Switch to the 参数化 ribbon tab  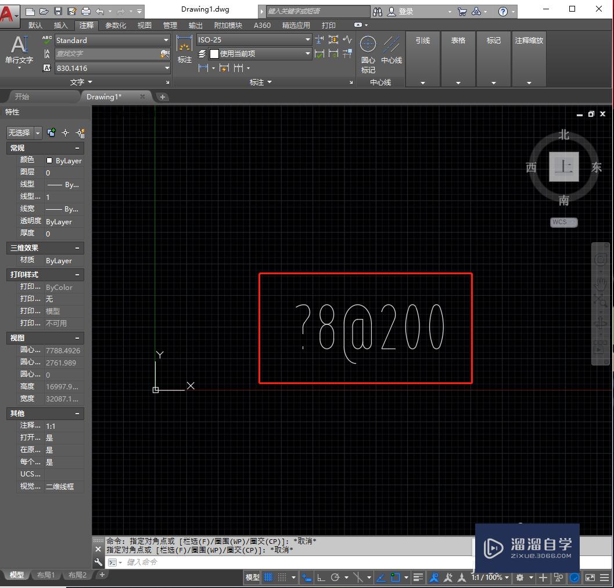(115, 25)
